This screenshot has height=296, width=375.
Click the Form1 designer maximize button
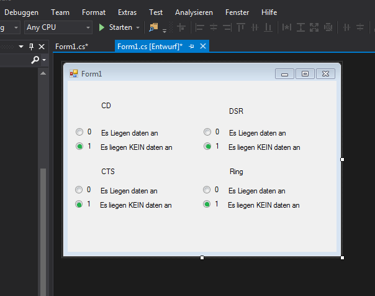click(305, 74)
